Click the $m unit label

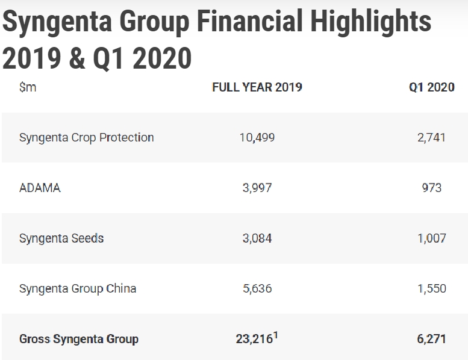(x=28, y=87)
